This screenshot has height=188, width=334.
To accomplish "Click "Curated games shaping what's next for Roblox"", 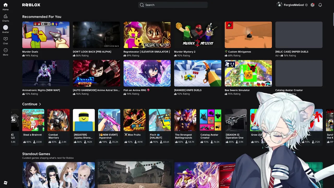I will click(48, 158).
